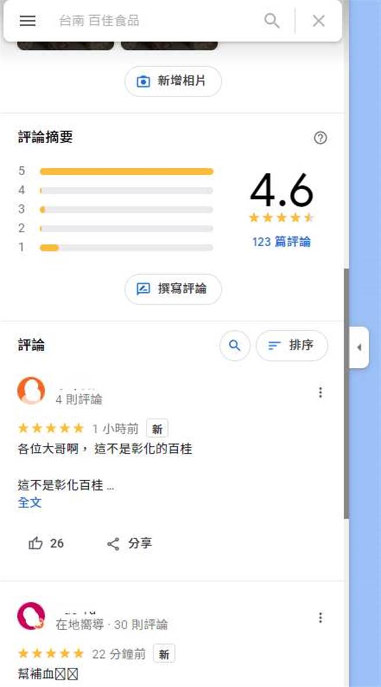Give a thumbs up to the first review
Image resolution: width=381 pixels, height=687 pixels.
(x=37, y=543)
